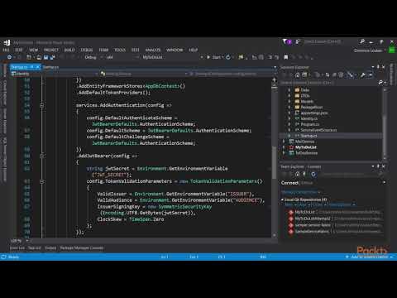Open the TEAM menu

[103, 50]
